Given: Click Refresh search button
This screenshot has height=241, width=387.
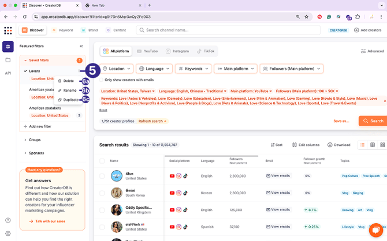Looking at the screenshot, I should [x=152, y=121].
